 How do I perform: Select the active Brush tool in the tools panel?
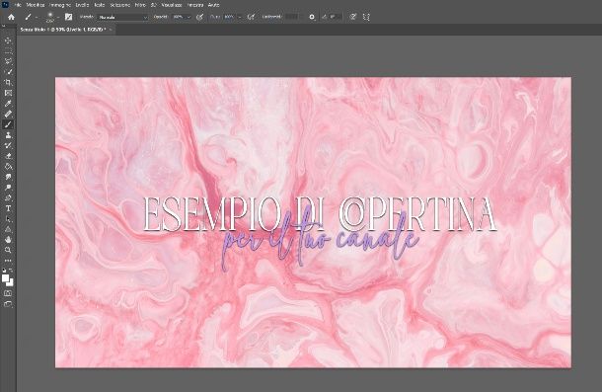coord(8,124)
